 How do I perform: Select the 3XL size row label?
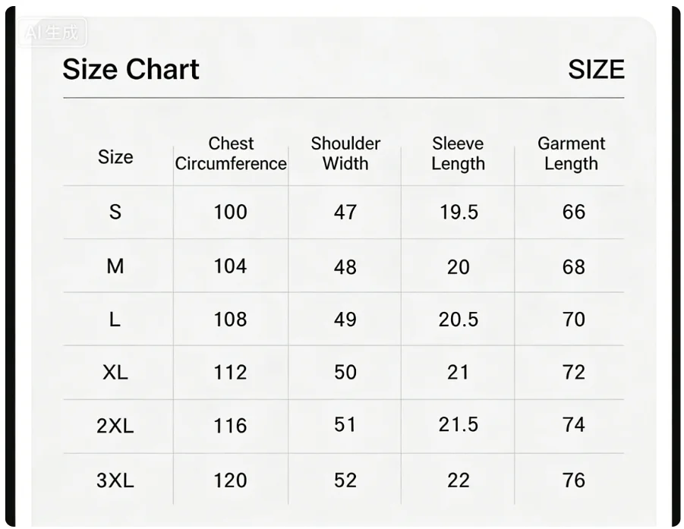click(x=115, y=480)
